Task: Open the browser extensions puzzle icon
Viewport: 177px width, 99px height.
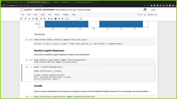Action: point(173,5)
